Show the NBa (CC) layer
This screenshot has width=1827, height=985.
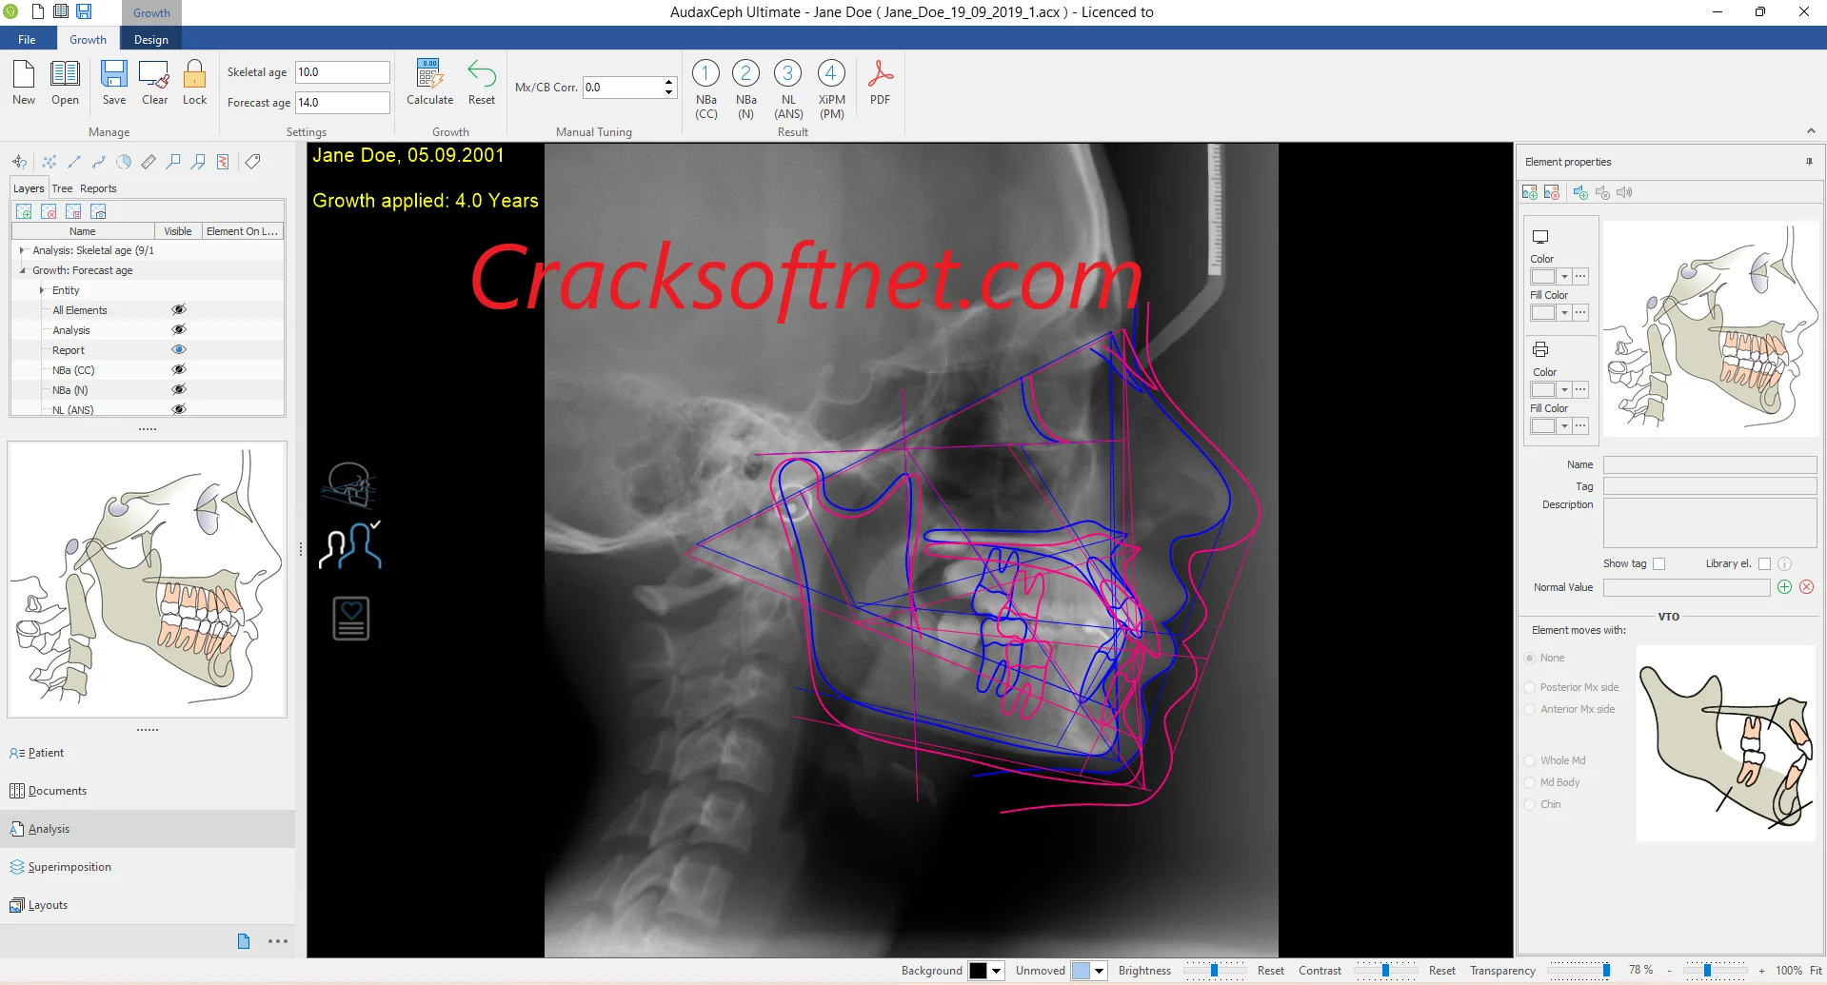(x=178, y=370)
